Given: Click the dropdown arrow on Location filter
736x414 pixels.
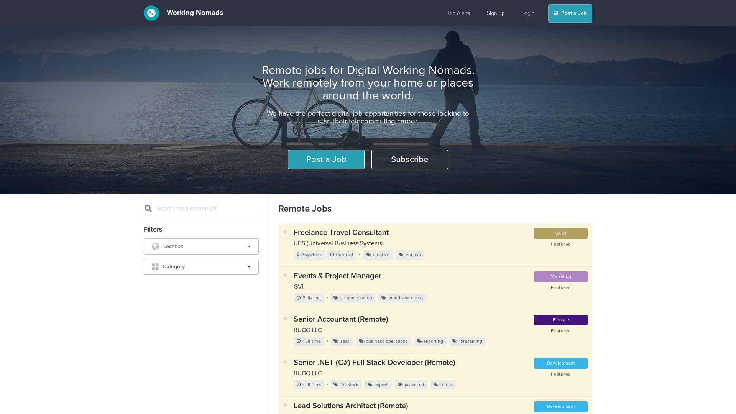Looking at the screenshot, I should pos(249,246).
